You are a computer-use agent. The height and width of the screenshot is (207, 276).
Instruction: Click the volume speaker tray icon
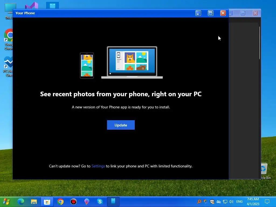point(231,202)
